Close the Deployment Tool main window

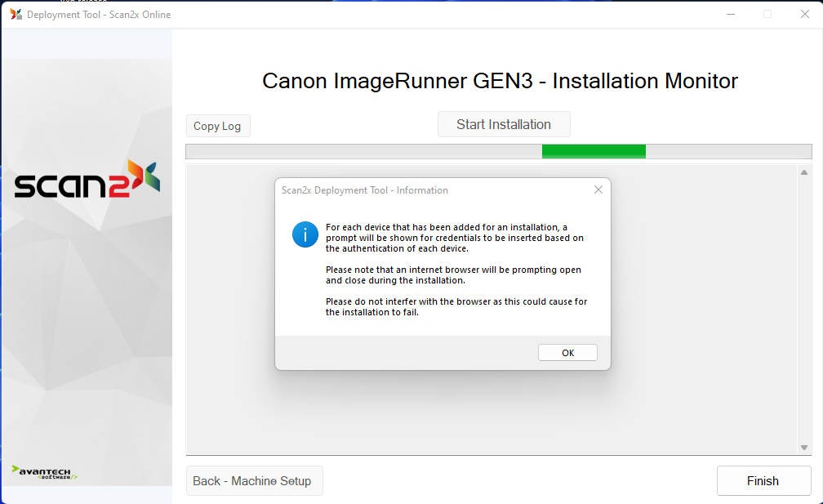[x=803, y=14]
